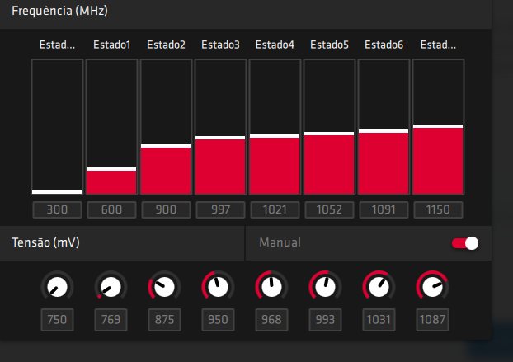Click the voltage knob above 968 mV
The image size is (513, 362).
[x=271, y=287]
